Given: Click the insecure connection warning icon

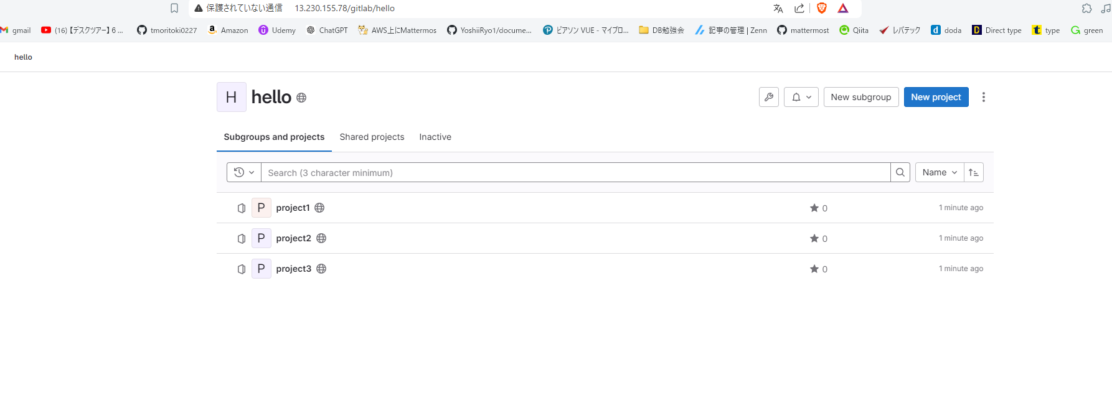Looking at the screenshot, I should click(x=199, y=8).
